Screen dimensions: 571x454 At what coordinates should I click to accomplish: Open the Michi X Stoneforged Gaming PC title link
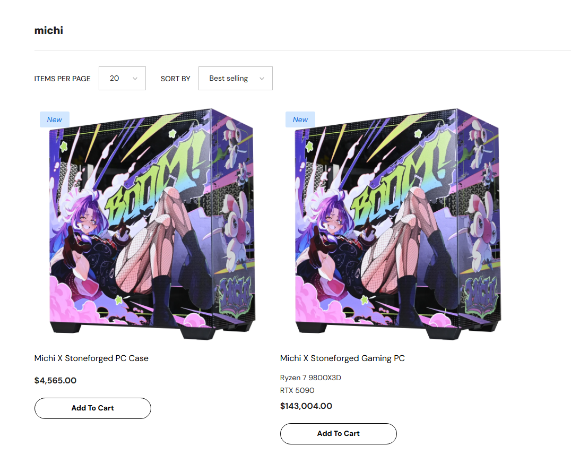(342, 358)
